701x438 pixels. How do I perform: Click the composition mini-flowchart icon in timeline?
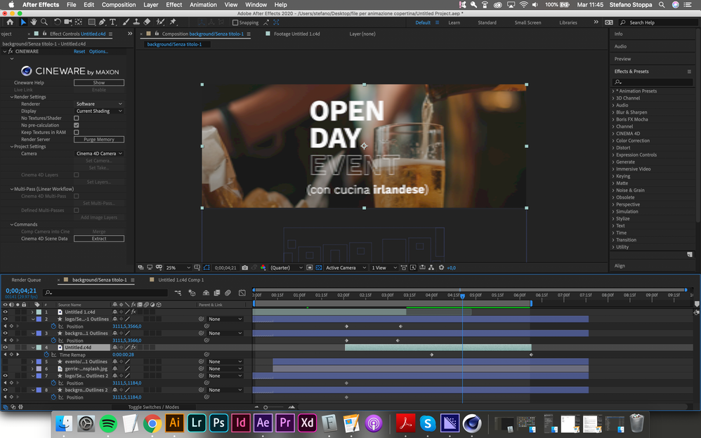[x=178, y=293]
